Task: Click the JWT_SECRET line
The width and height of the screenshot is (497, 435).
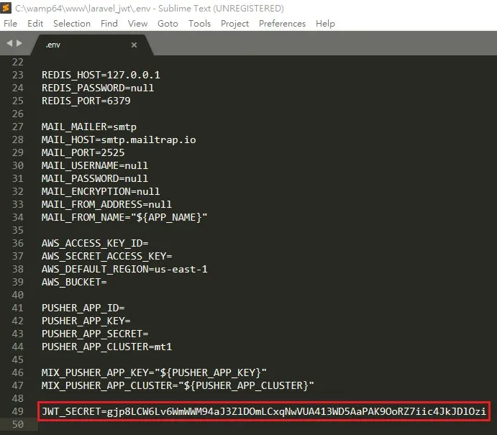Action: [x=264, y=411]
